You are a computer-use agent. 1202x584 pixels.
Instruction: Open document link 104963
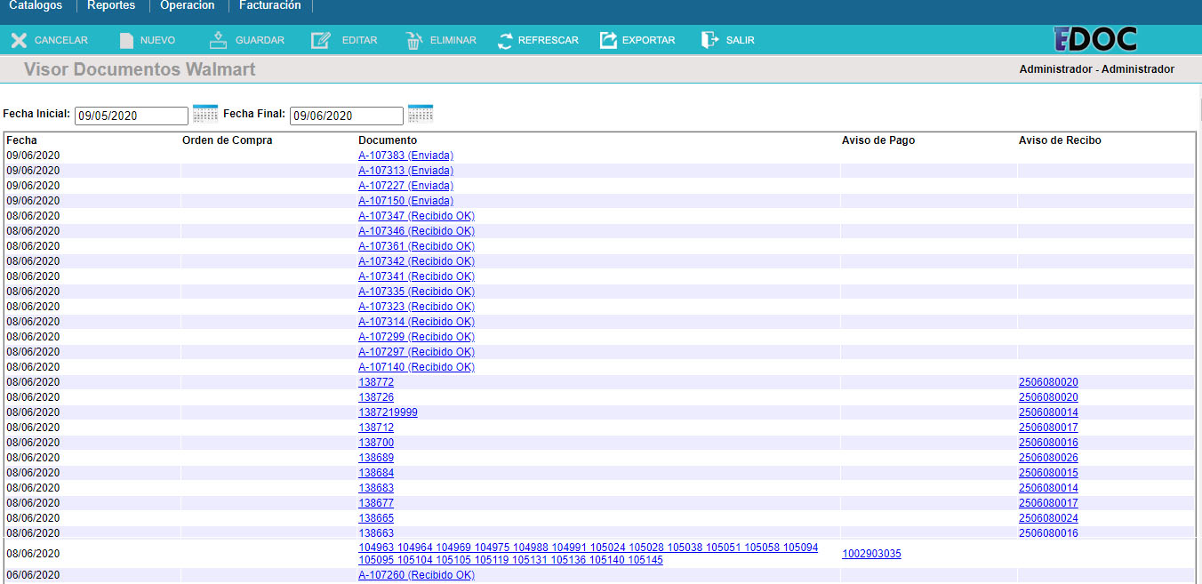click(376, 548)
